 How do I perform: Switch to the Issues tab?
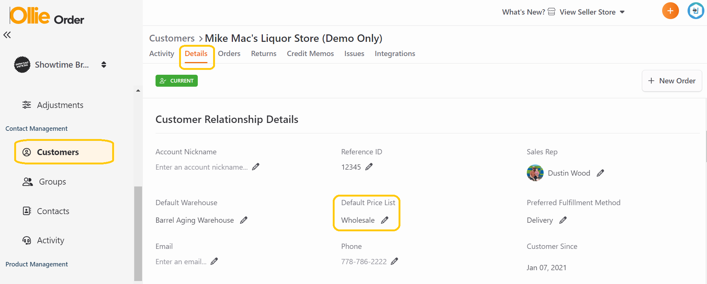(x=354, y=53)
